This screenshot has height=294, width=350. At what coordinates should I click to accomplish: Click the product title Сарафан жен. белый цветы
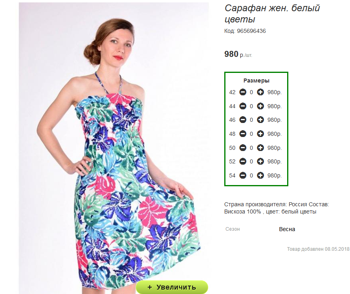272,13
